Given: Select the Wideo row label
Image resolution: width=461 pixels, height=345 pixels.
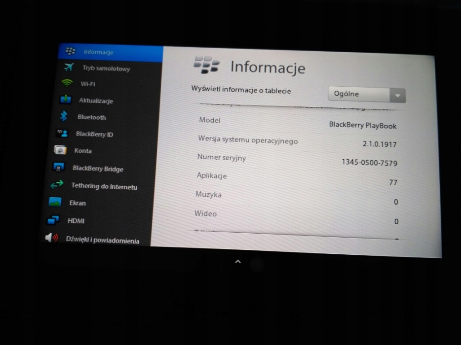Looking at the screenshot, I should click(x=205, y=213).
